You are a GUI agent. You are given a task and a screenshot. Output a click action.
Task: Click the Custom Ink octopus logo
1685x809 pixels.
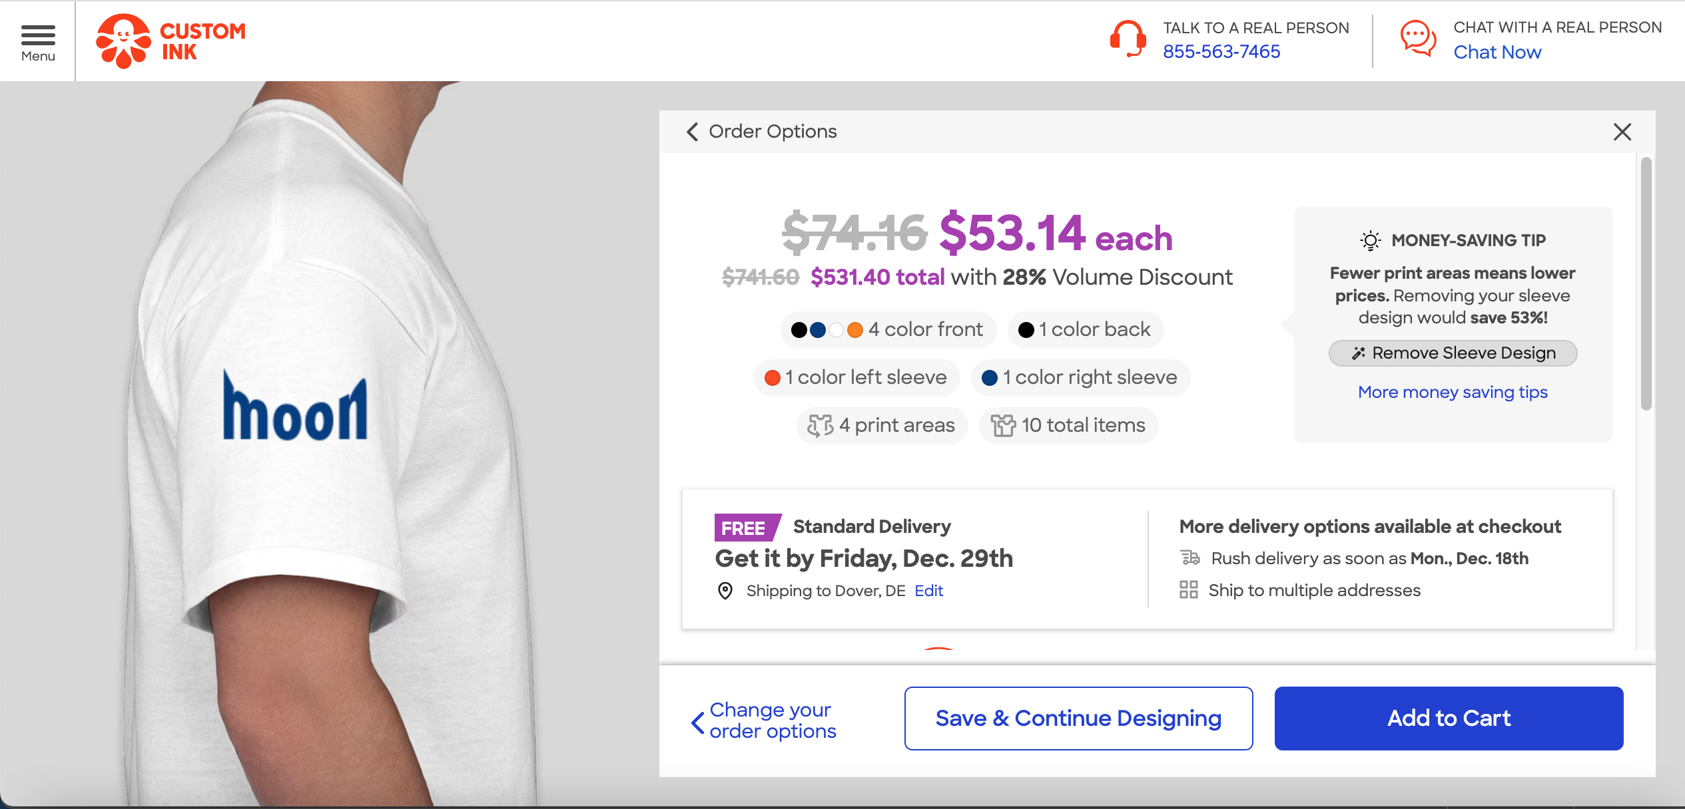point(124,41)
